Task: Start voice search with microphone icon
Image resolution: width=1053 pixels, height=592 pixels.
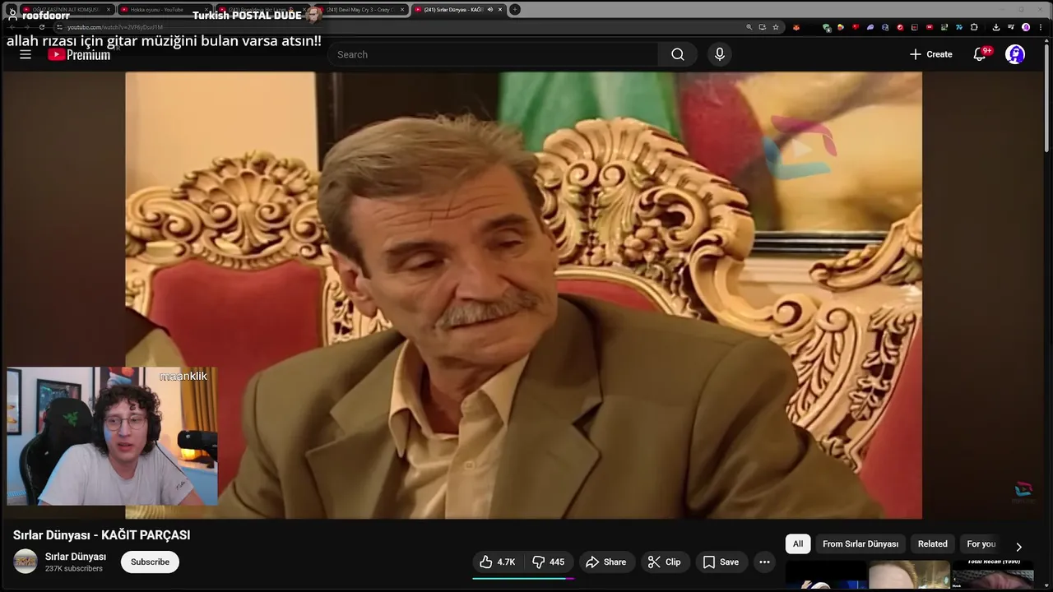Action: pyautogui.click(x=720, y=54)
